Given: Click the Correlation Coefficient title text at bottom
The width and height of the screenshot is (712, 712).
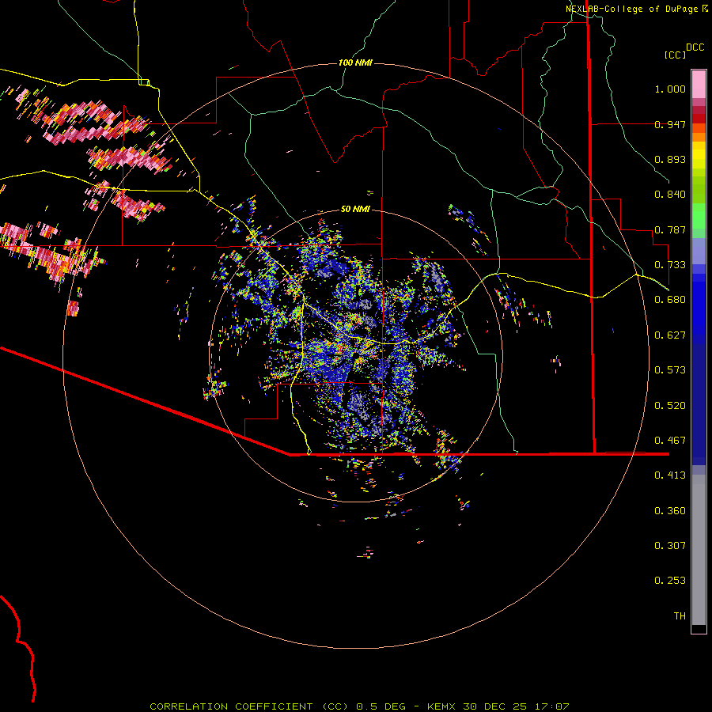Looking at the screenshot, I should [x=249, y=706].
